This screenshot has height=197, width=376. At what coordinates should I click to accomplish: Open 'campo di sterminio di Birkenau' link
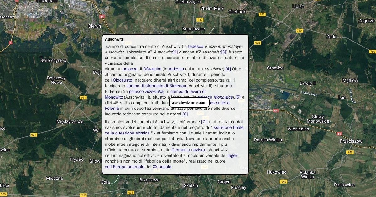click(156, 86)
